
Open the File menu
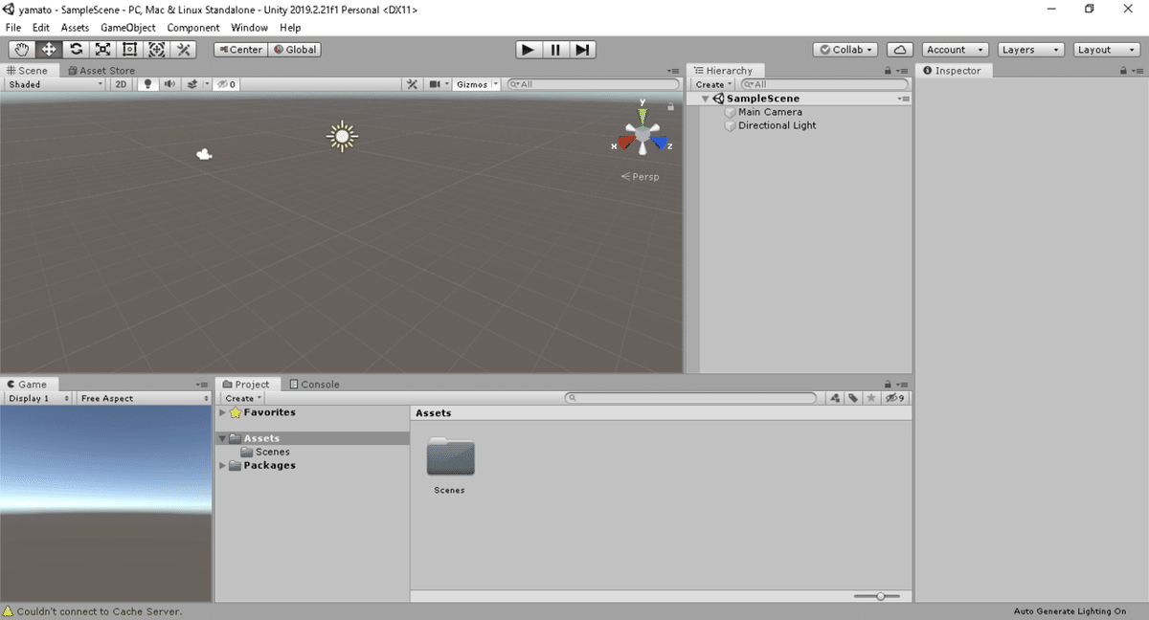(13, 28)
